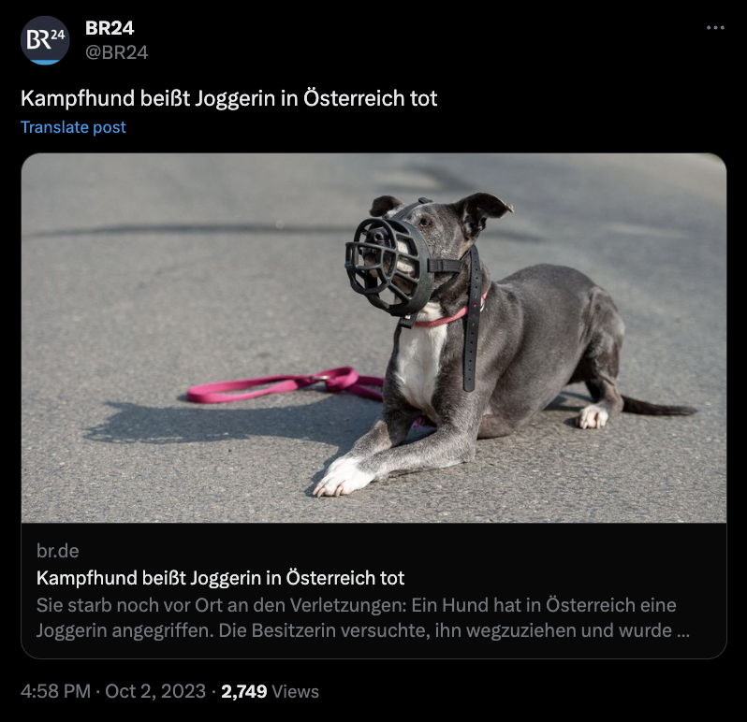This screenshot has width=747, height=722.
Task: Open the link card's bold article title
Action: coord(220,578)
